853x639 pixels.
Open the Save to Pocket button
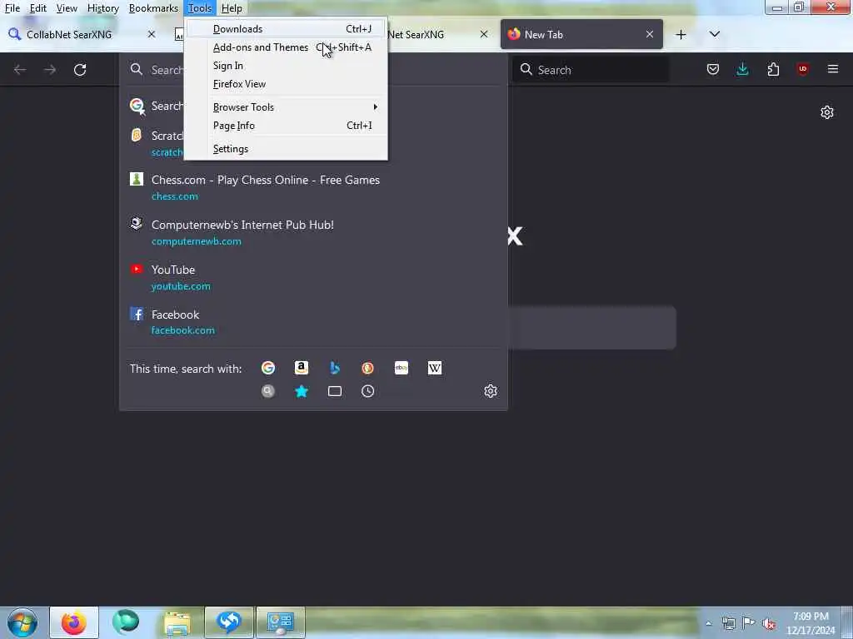click(713, 69)
